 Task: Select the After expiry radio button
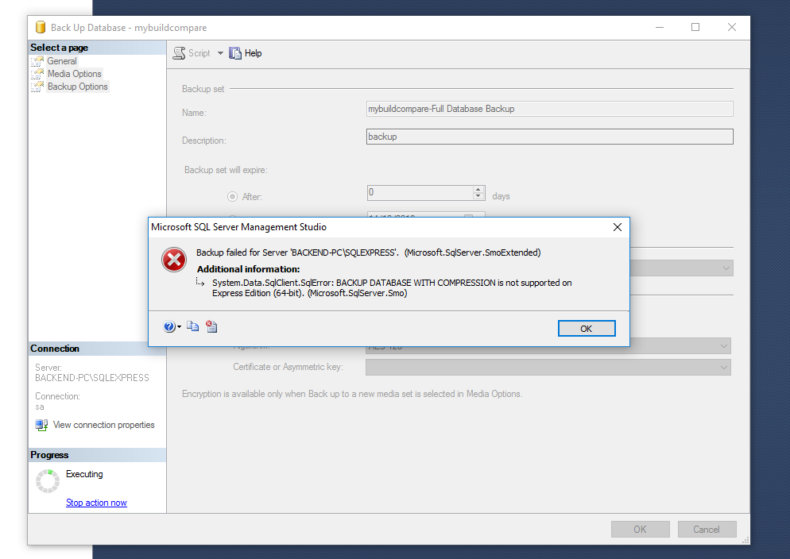coord(232,196)
